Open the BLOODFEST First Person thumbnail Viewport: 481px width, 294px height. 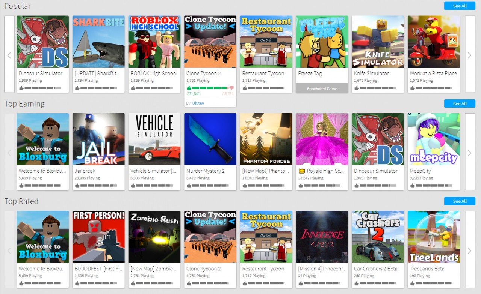pos(98,237)
